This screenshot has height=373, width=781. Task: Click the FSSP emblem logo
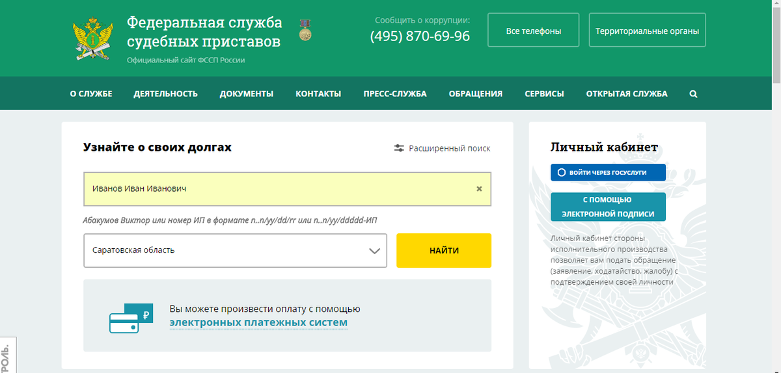[x=94, y=38]
